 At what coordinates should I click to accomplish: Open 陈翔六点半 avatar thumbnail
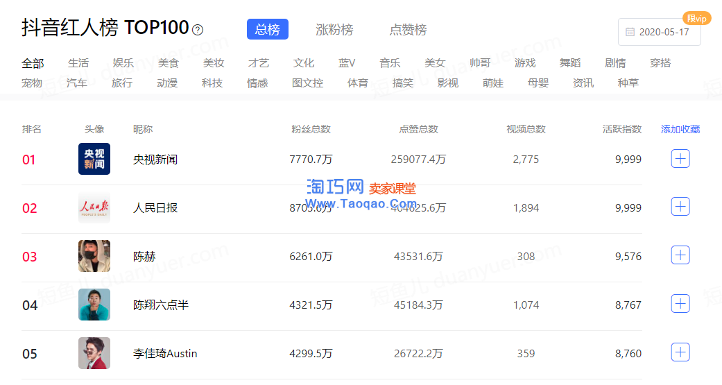click(x=94, y=305)
